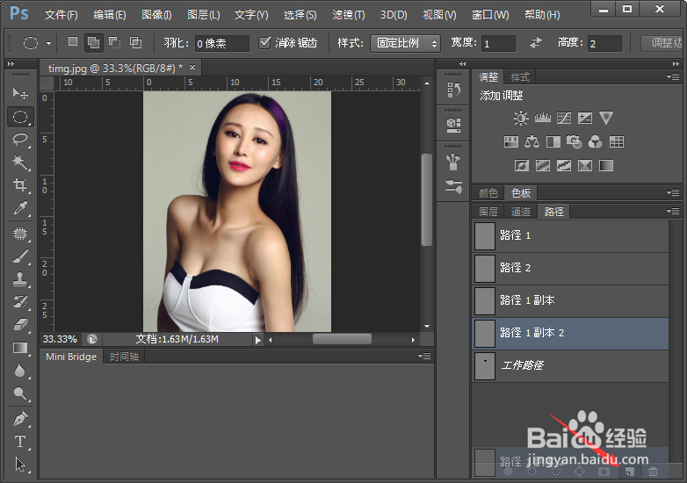Viewport: 687px width, 483px height.
Task: Click the canvas horizontal scrollbar thumb
Action: [x=343, y=339]
